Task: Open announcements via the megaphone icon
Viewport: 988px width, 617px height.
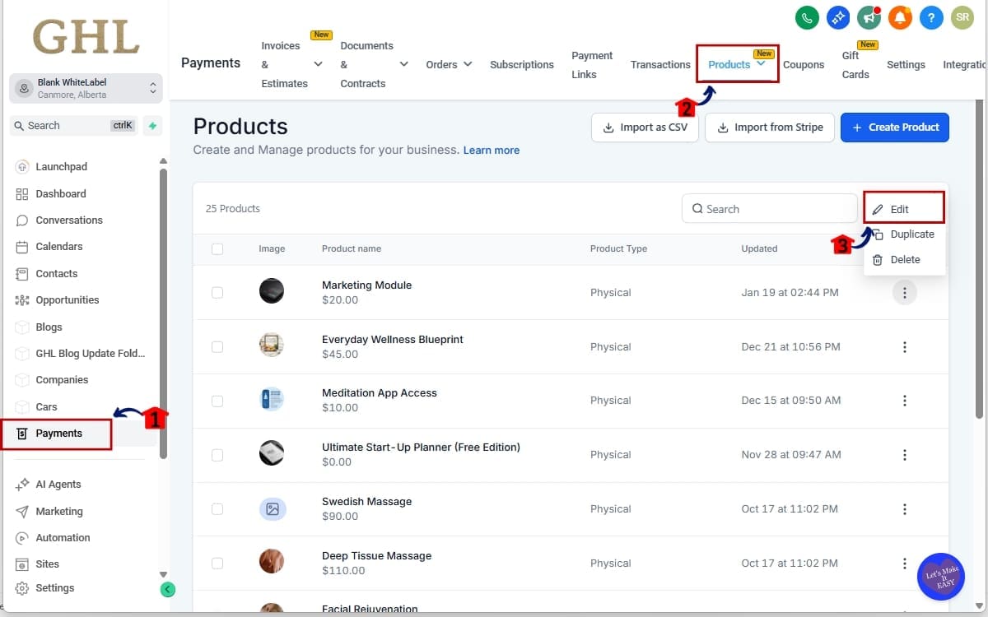Action: click(x=869, y=16)
